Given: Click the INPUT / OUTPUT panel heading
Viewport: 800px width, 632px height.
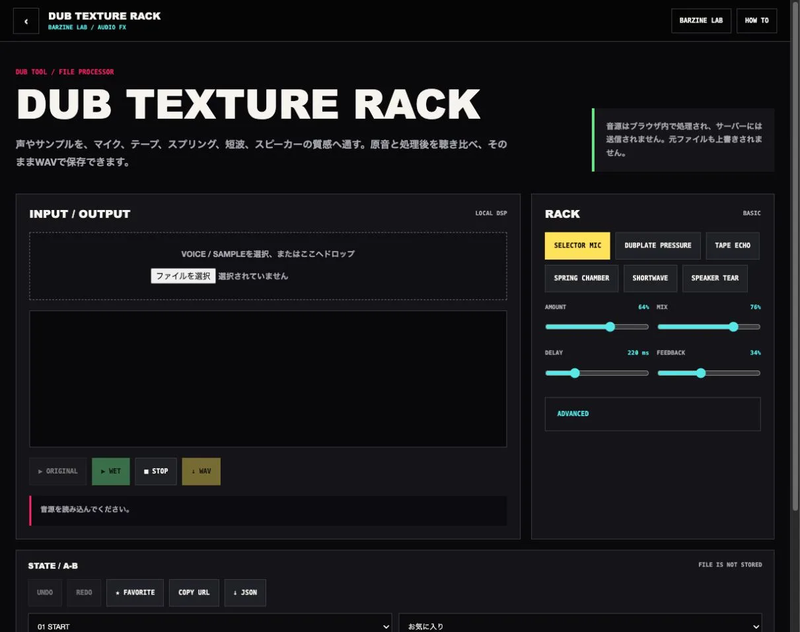Looking at the screenshot, I should coord(80,214).
